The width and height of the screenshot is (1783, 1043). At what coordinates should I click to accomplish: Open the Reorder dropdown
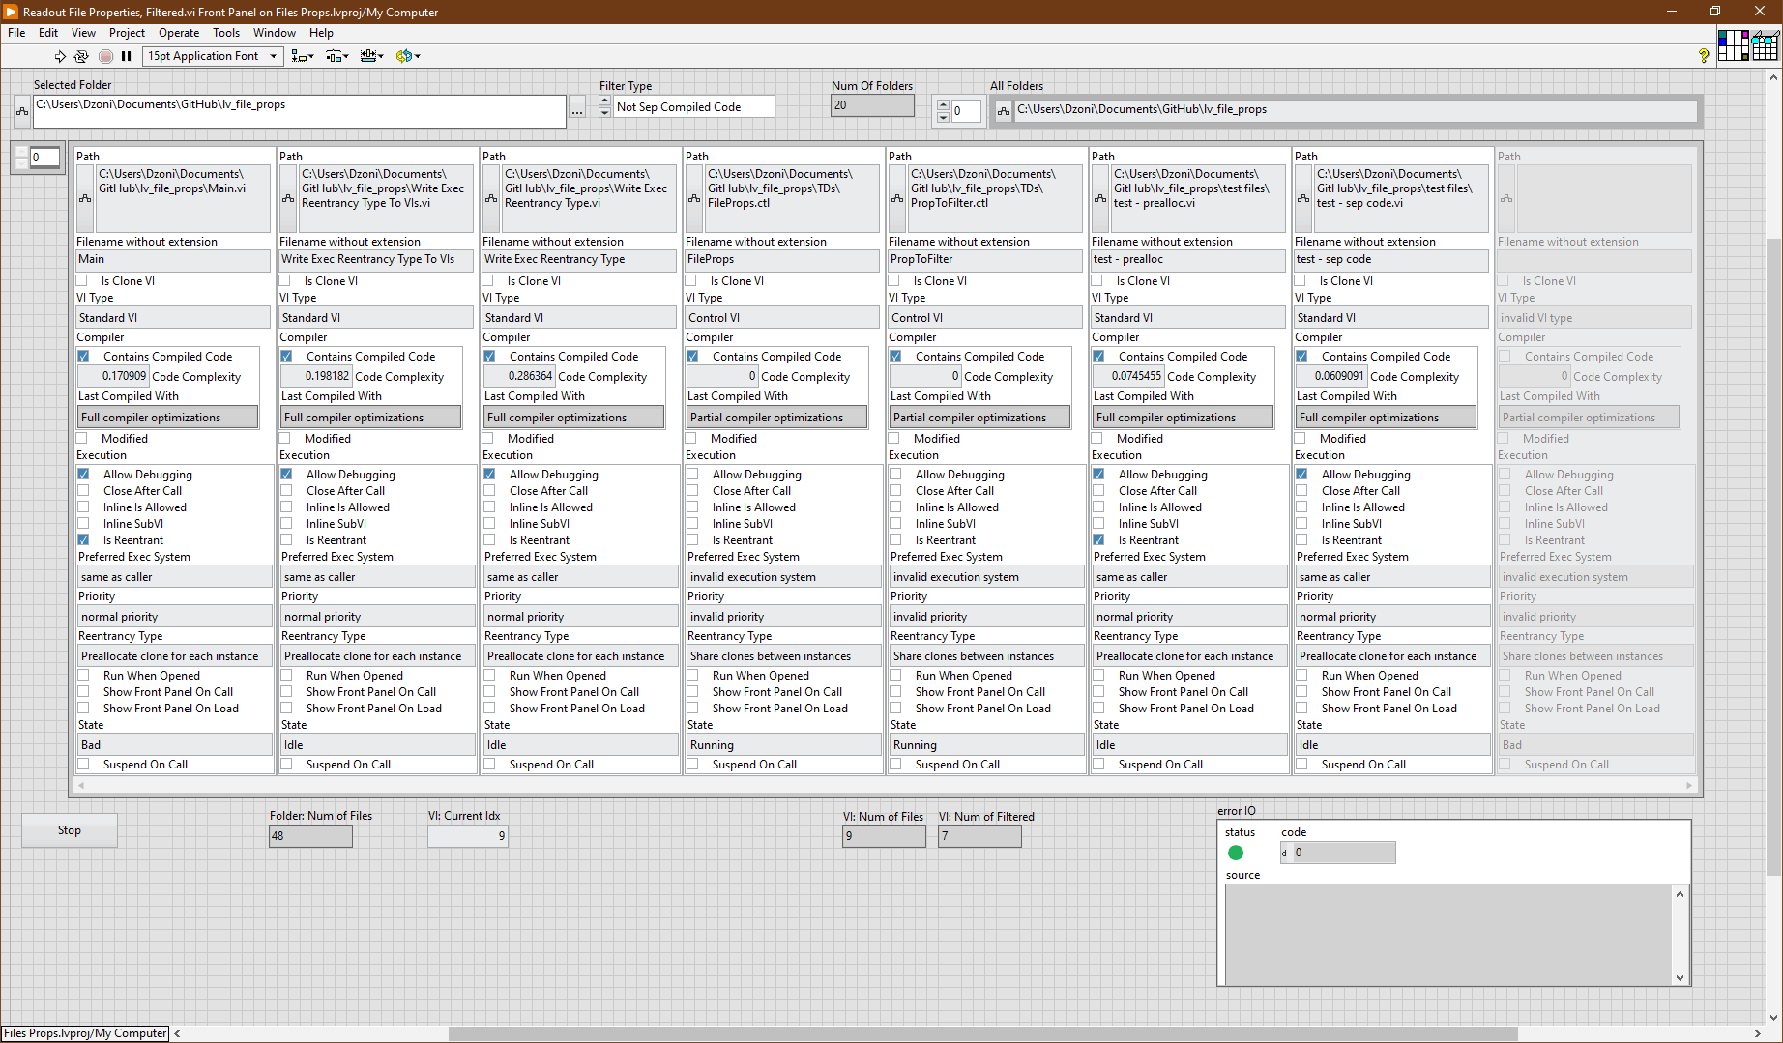coord(408,56)
